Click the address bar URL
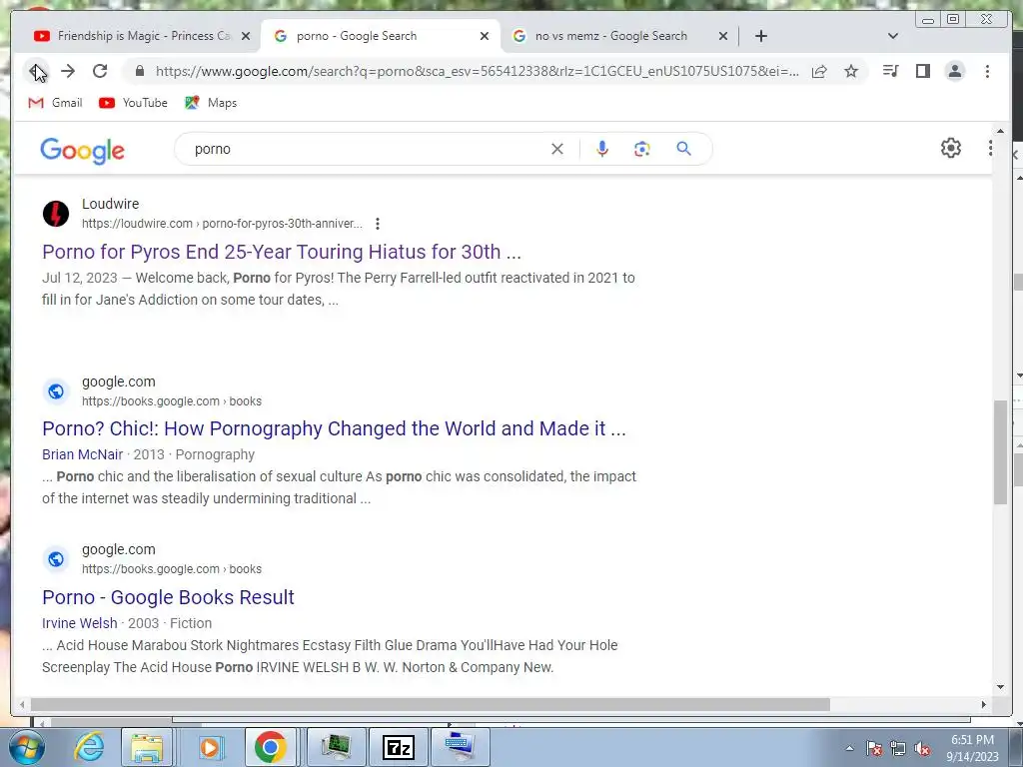Image resolution: width=1023 pixels, height=767 pixels. (x=477, y=71)
